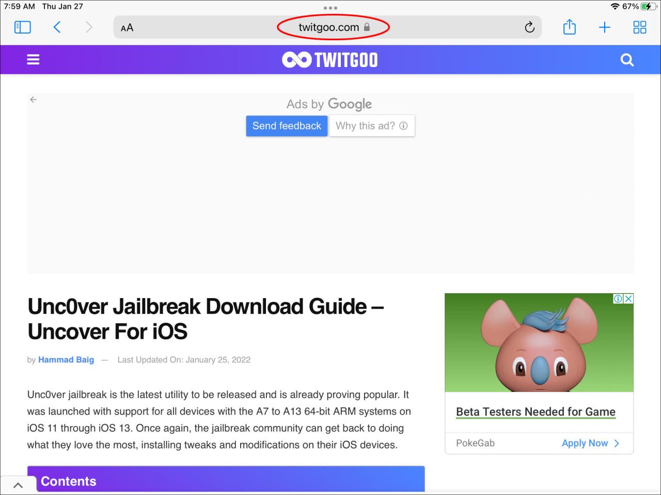Tap the Last Updated On: January 25, 2022 text
The width and height of the screenshot is (661, 495).
click(184, 360)
